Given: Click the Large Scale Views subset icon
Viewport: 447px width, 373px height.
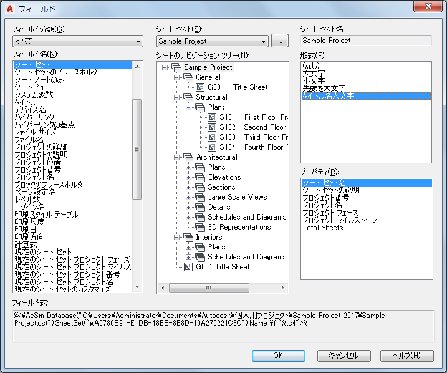Looking at the screenshot, I should click(200, 197).
